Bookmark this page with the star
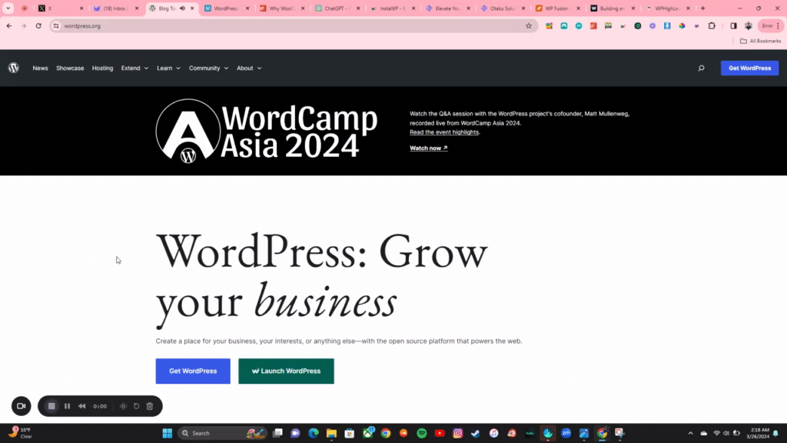 [528, 25]
